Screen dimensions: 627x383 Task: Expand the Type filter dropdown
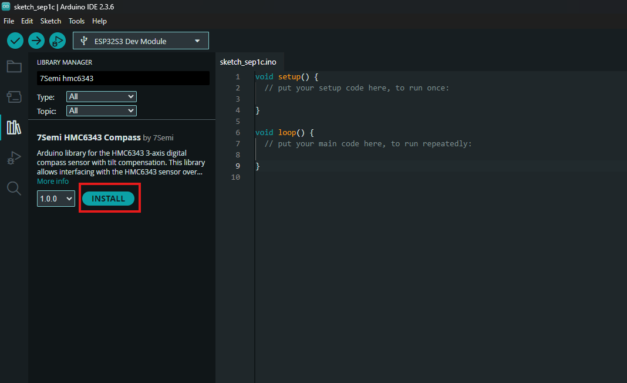[x=101, y=96]
